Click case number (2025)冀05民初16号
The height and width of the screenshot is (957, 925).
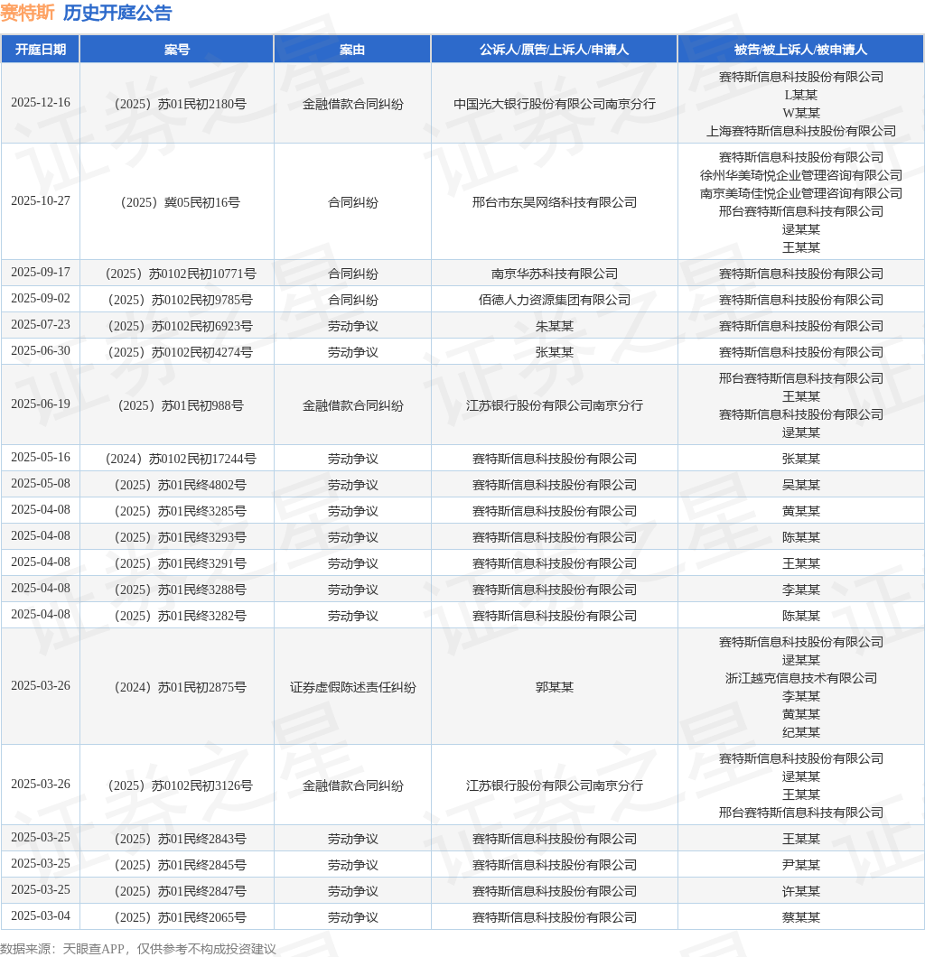(x=181, y=202)
